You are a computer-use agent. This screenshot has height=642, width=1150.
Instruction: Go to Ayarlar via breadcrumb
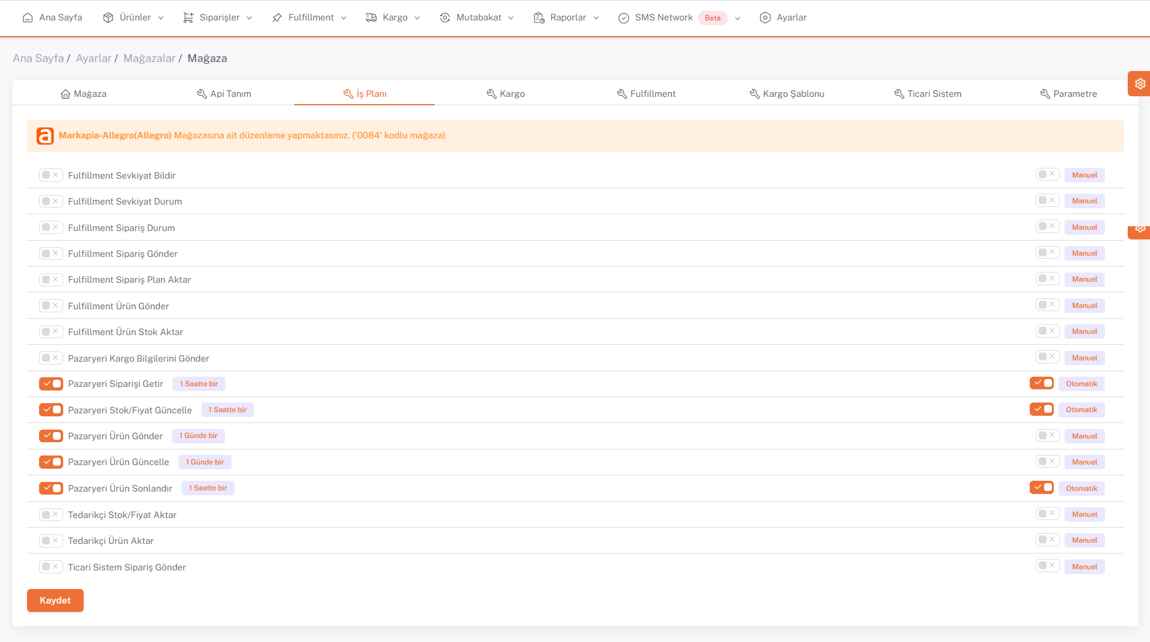pos(94,58)
